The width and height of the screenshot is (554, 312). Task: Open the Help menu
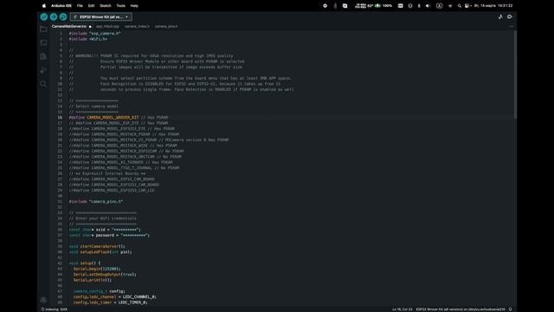pyautogui.click(x=134, y=6)
